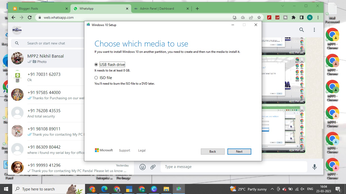This screenshot has width=346, height=194.
Task: Open the Legal link in the setup dialog
Action: point(142,151)
